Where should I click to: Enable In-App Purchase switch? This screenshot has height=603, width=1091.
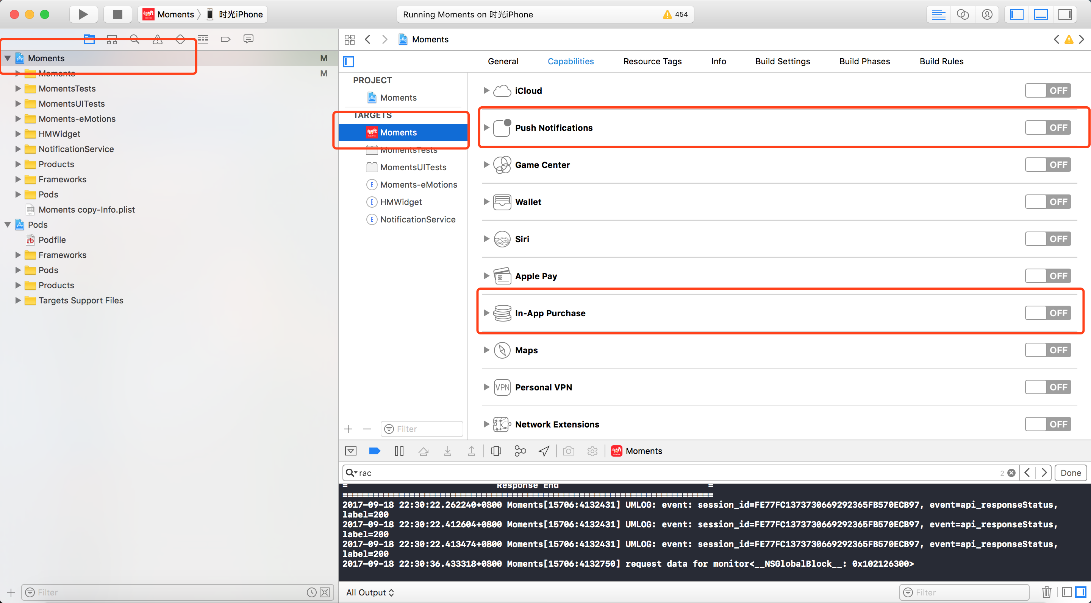click(x=1048, y=313)
